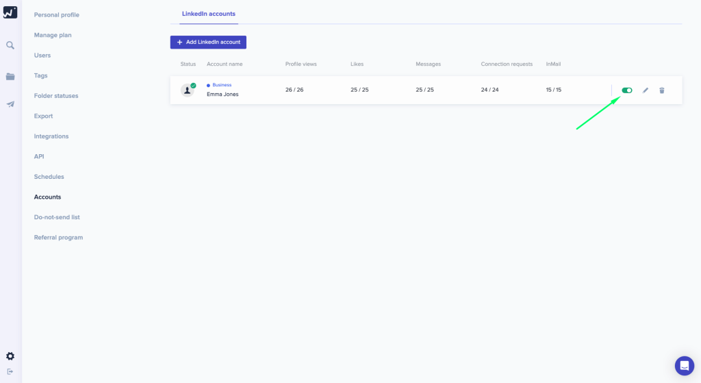The width and height of the screenshot is (701, 383).
Task: Delete Emma Jones account with trash icon
Action: (662, 90)
